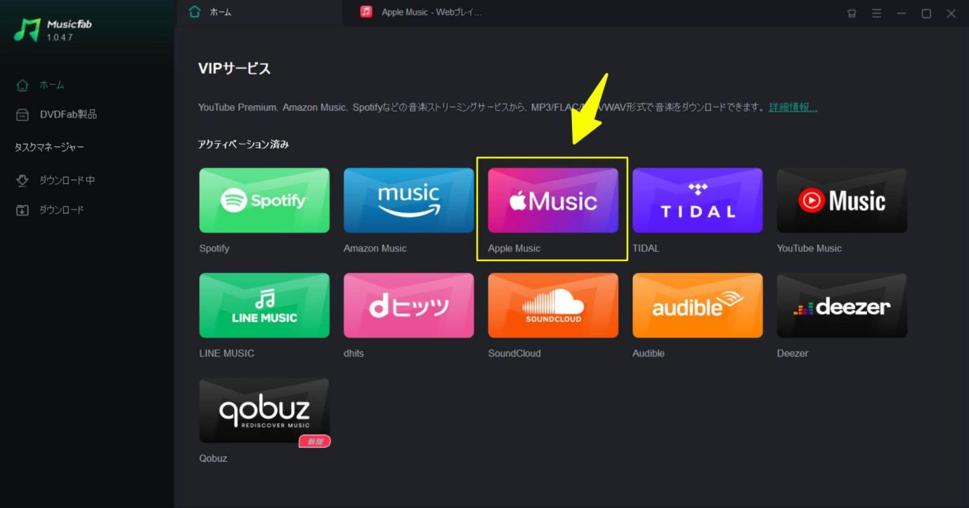Open the Apple Music service tile
Viewport: 969px width, 508px height.
pyautogui.click(x=553, y=201)
